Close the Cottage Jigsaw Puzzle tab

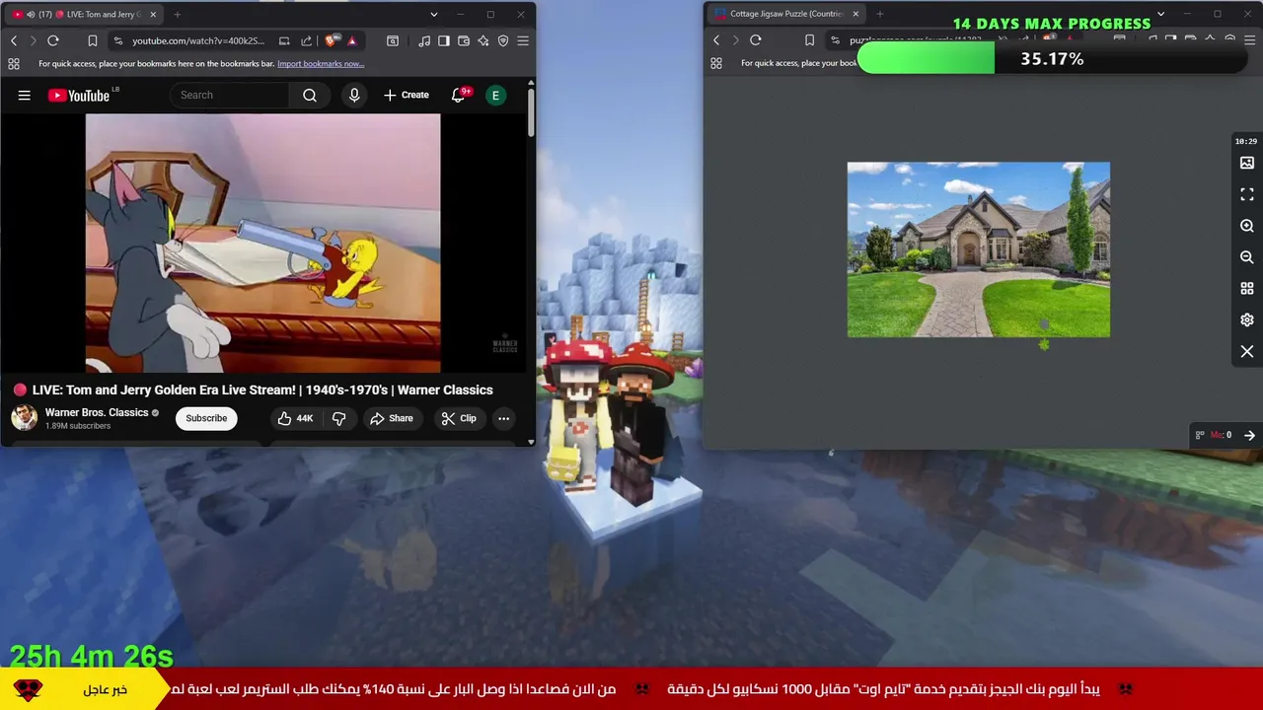[x=855, y=14]
